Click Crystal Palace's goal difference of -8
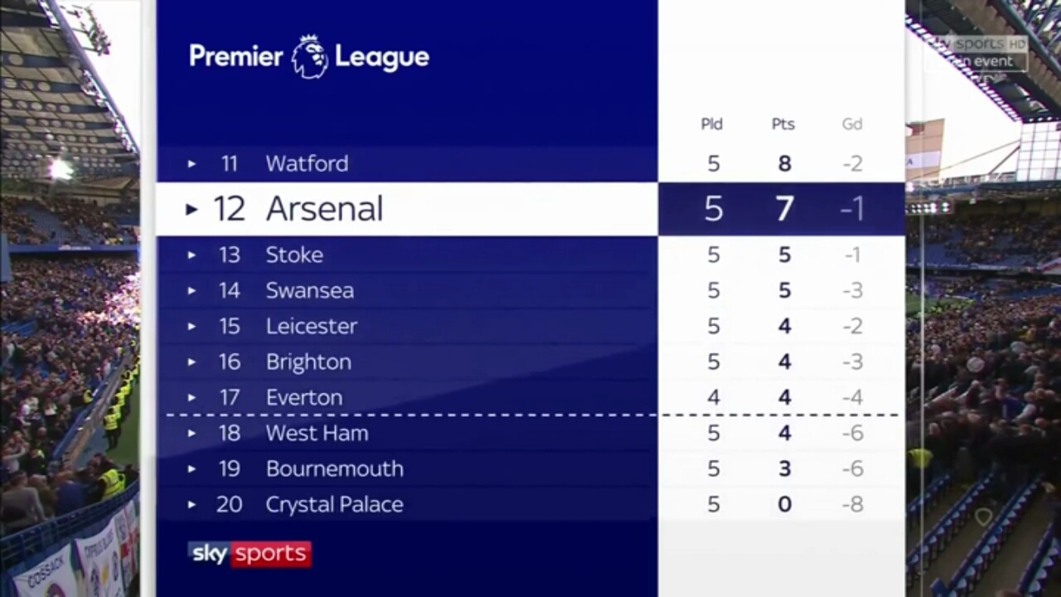This screenshot has width=1061, height=597. (852, 505)
